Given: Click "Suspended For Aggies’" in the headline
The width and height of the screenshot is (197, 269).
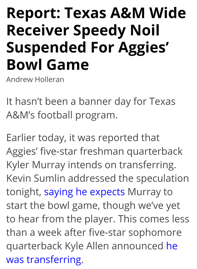Looking at the screenshot, I should [87, 48].
